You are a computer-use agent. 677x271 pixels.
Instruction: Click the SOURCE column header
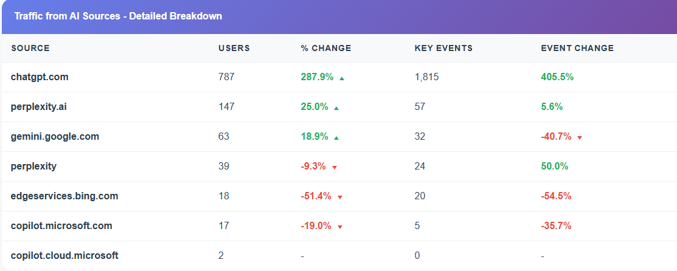click(30, 48)
